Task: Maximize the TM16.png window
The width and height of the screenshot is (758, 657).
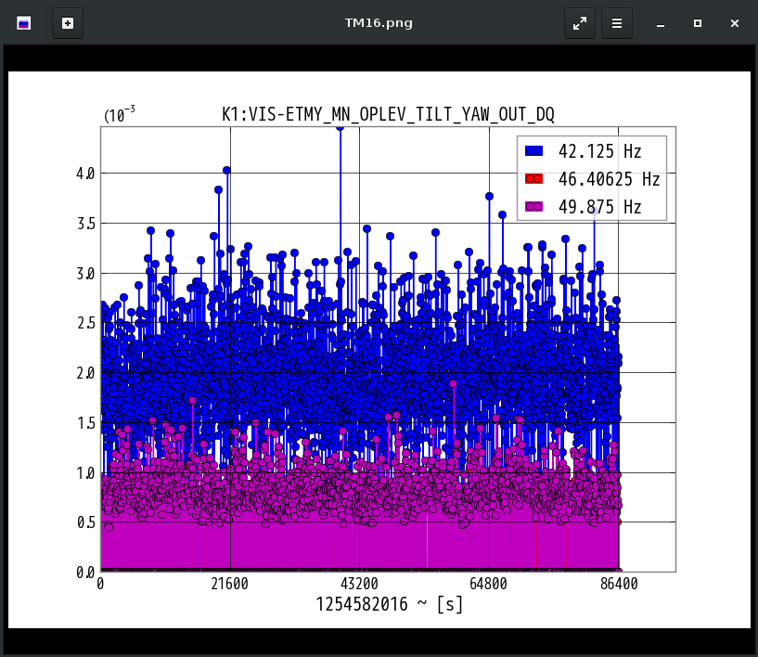Action: point(697,23)
